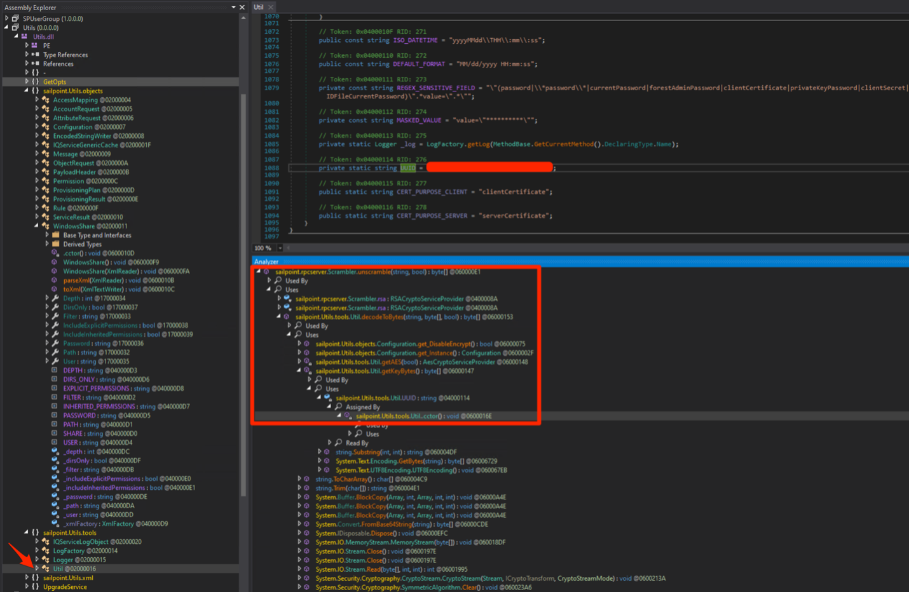Click the Derived Types folder icon
This screenshot has width=909, height=594.
click(x=55, y=244)
